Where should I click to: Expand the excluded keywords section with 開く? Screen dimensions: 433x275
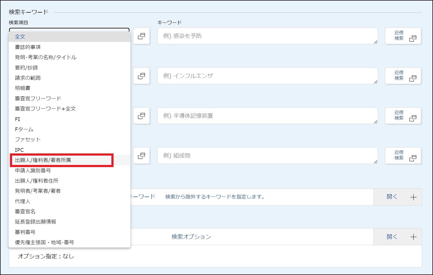397,197
